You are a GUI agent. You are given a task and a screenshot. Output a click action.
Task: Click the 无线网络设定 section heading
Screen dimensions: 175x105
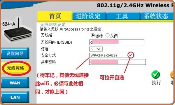[x=53, y=25]
